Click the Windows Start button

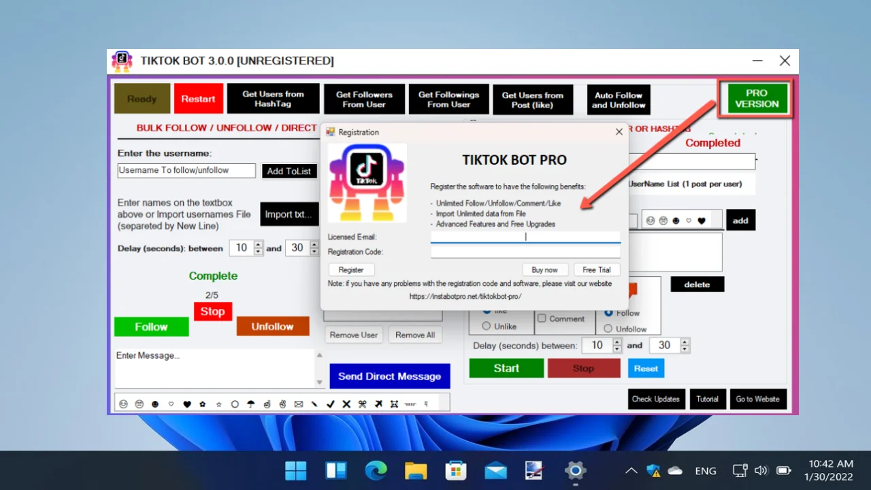296,470
